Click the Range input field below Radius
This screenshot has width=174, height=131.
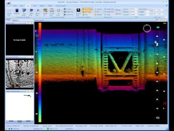[x=147, y=15]
